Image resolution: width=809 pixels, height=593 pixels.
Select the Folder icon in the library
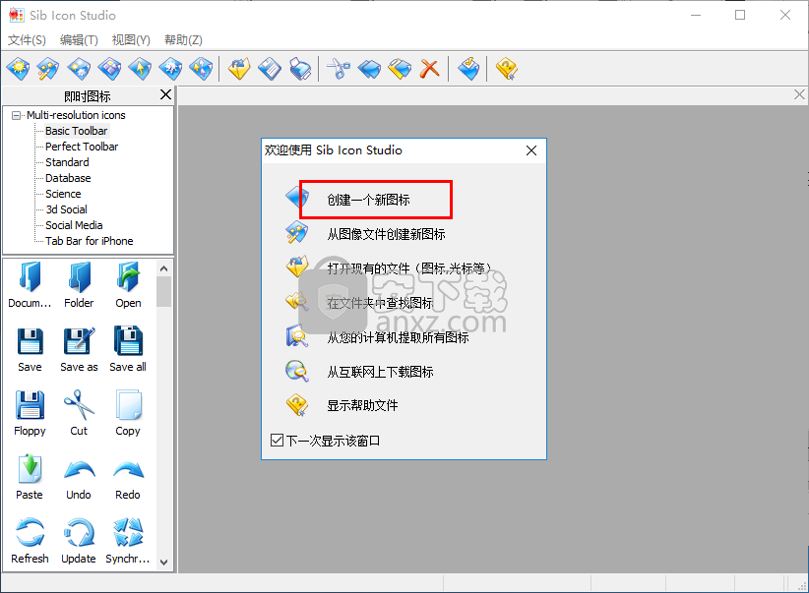tap(79, 284)
